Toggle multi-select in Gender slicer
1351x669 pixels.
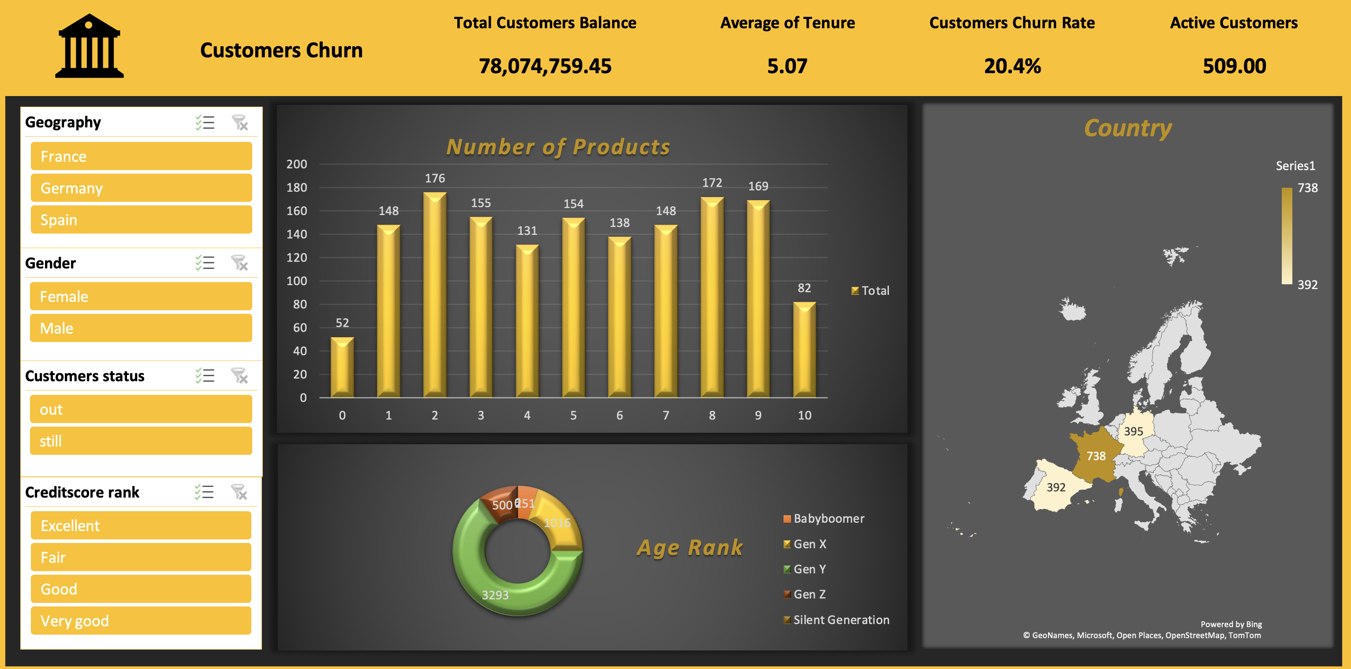[205, 263]
